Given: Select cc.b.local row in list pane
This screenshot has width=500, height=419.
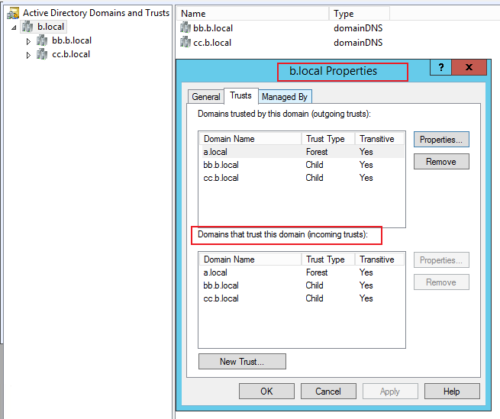Looking at the screenshot, I should click(x=282, y=43).
